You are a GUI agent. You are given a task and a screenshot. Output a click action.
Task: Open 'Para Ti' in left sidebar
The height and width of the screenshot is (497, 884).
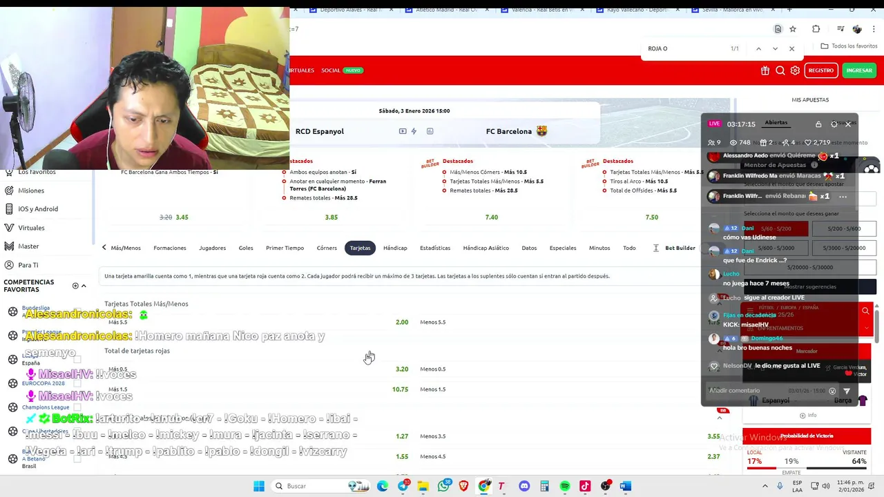coord(28,265)
